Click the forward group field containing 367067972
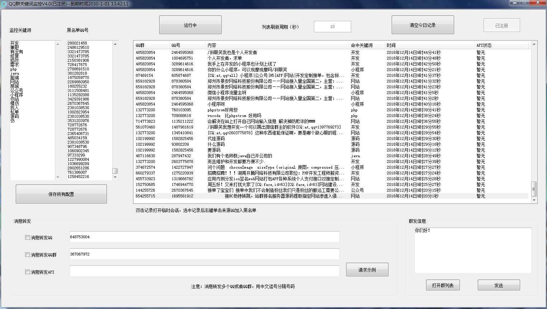The image size is (547, 309). 204,254
